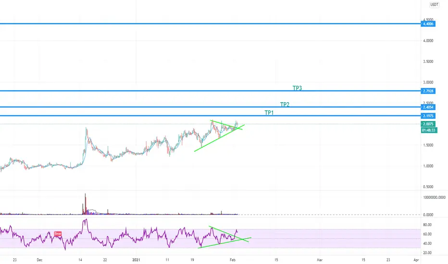Click the Mar label on time axis

(x=320, y=260)
